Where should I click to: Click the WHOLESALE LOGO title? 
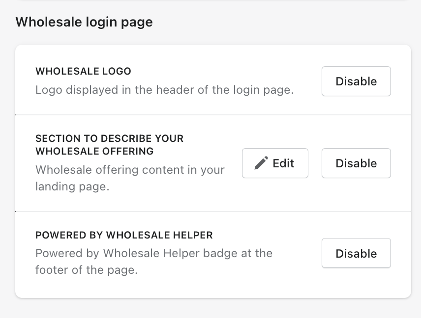83,71
